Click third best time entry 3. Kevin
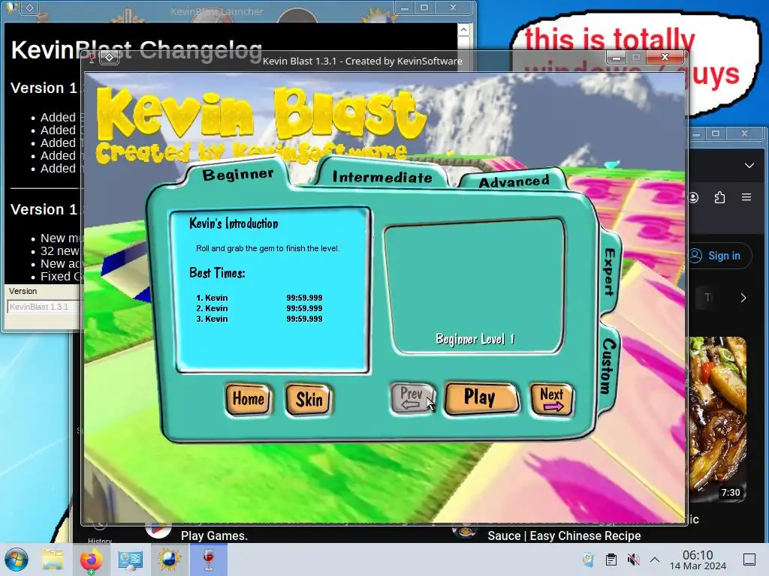Screen dimensions: 769x576 point(259,319)
